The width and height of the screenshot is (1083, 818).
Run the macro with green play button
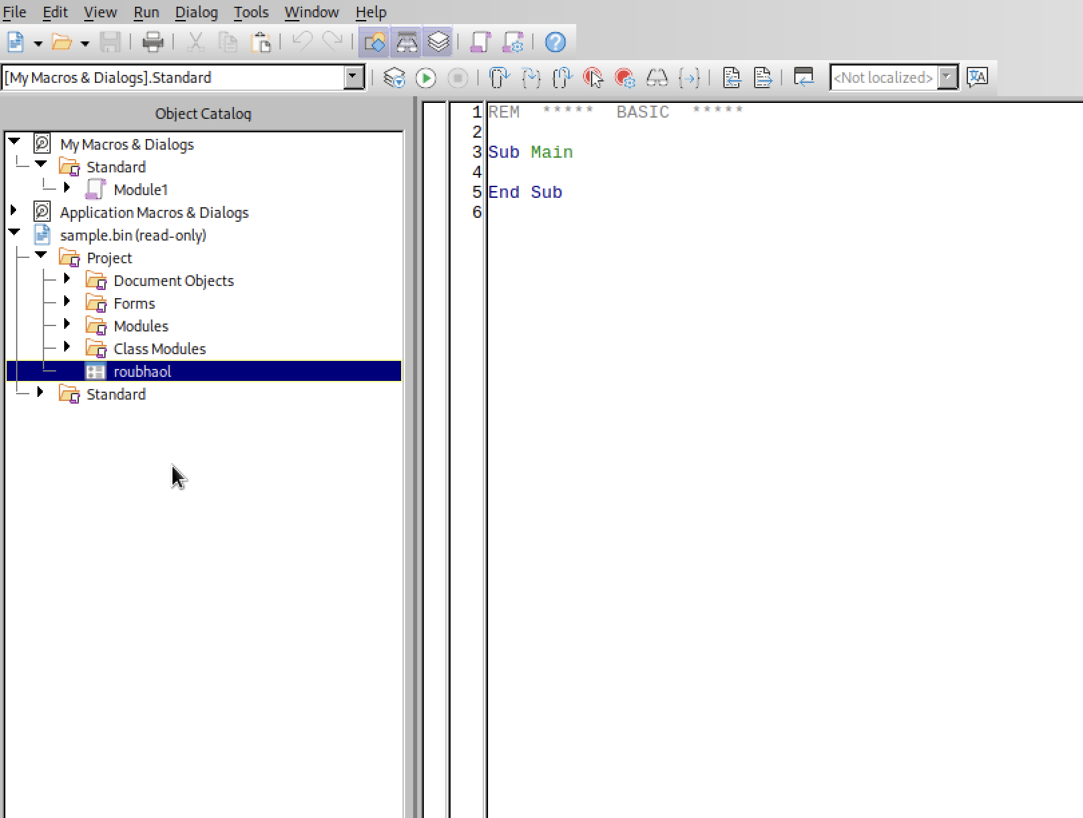(426, 78)
